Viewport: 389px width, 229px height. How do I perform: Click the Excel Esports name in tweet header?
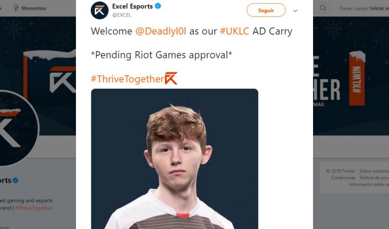click(132, 6)
